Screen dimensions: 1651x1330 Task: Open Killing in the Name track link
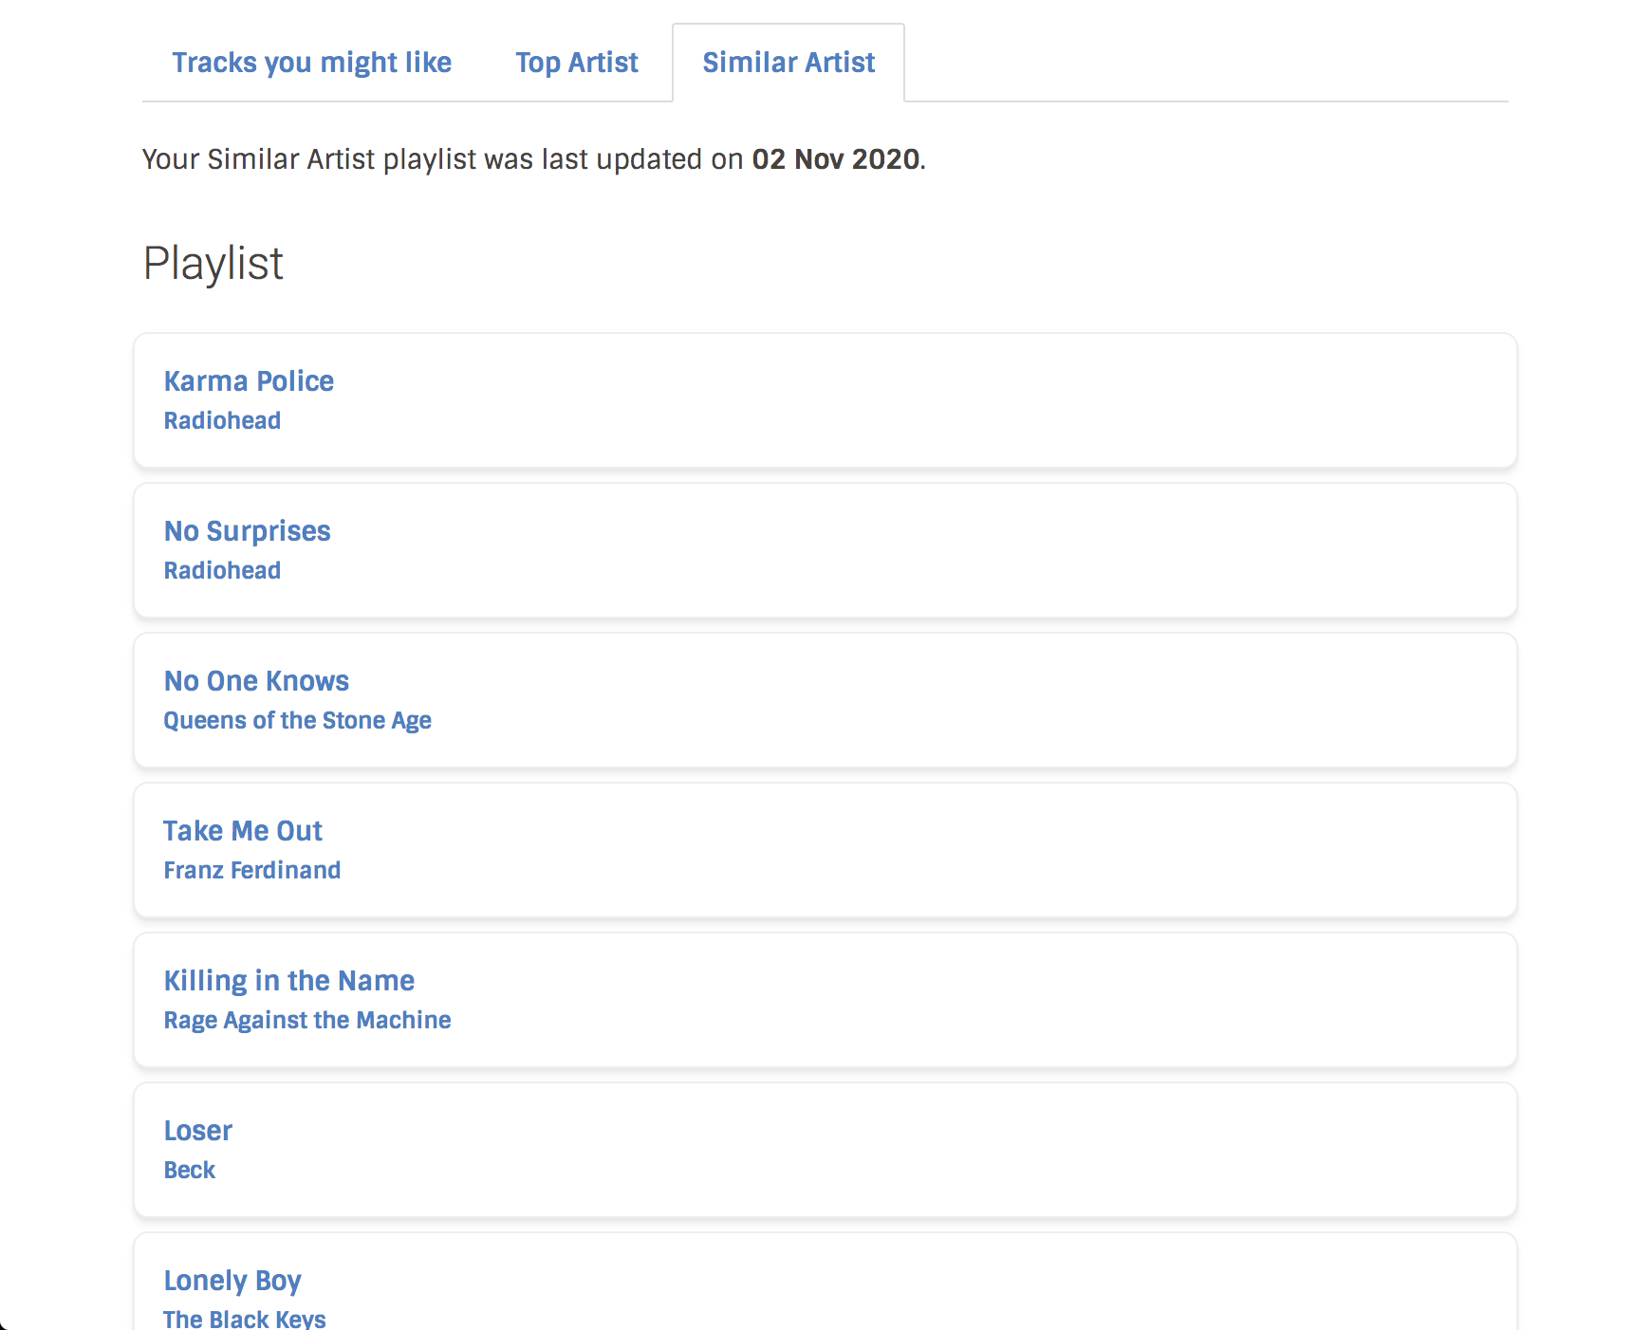point(288,981)
